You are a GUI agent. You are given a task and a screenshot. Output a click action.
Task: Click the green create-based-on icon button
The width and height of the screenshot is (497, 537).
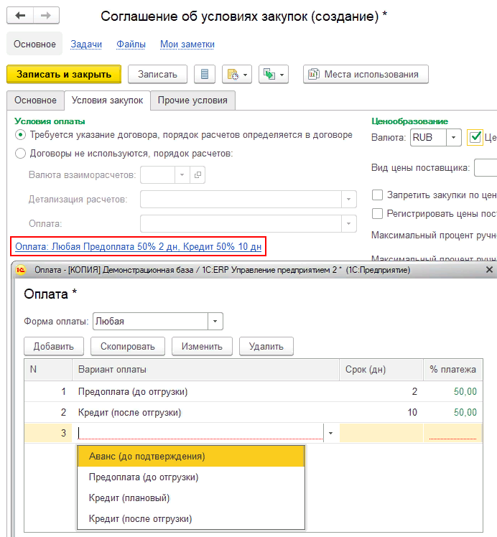click(273, 74)
